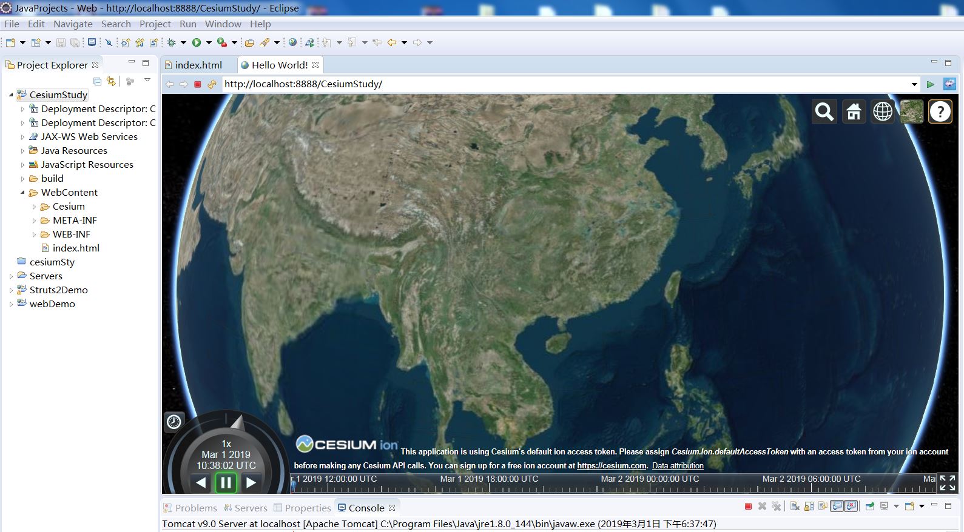This screenshot has height=532, width=964.
Task: Open the Navigate menu
Action: coord(73,24)
